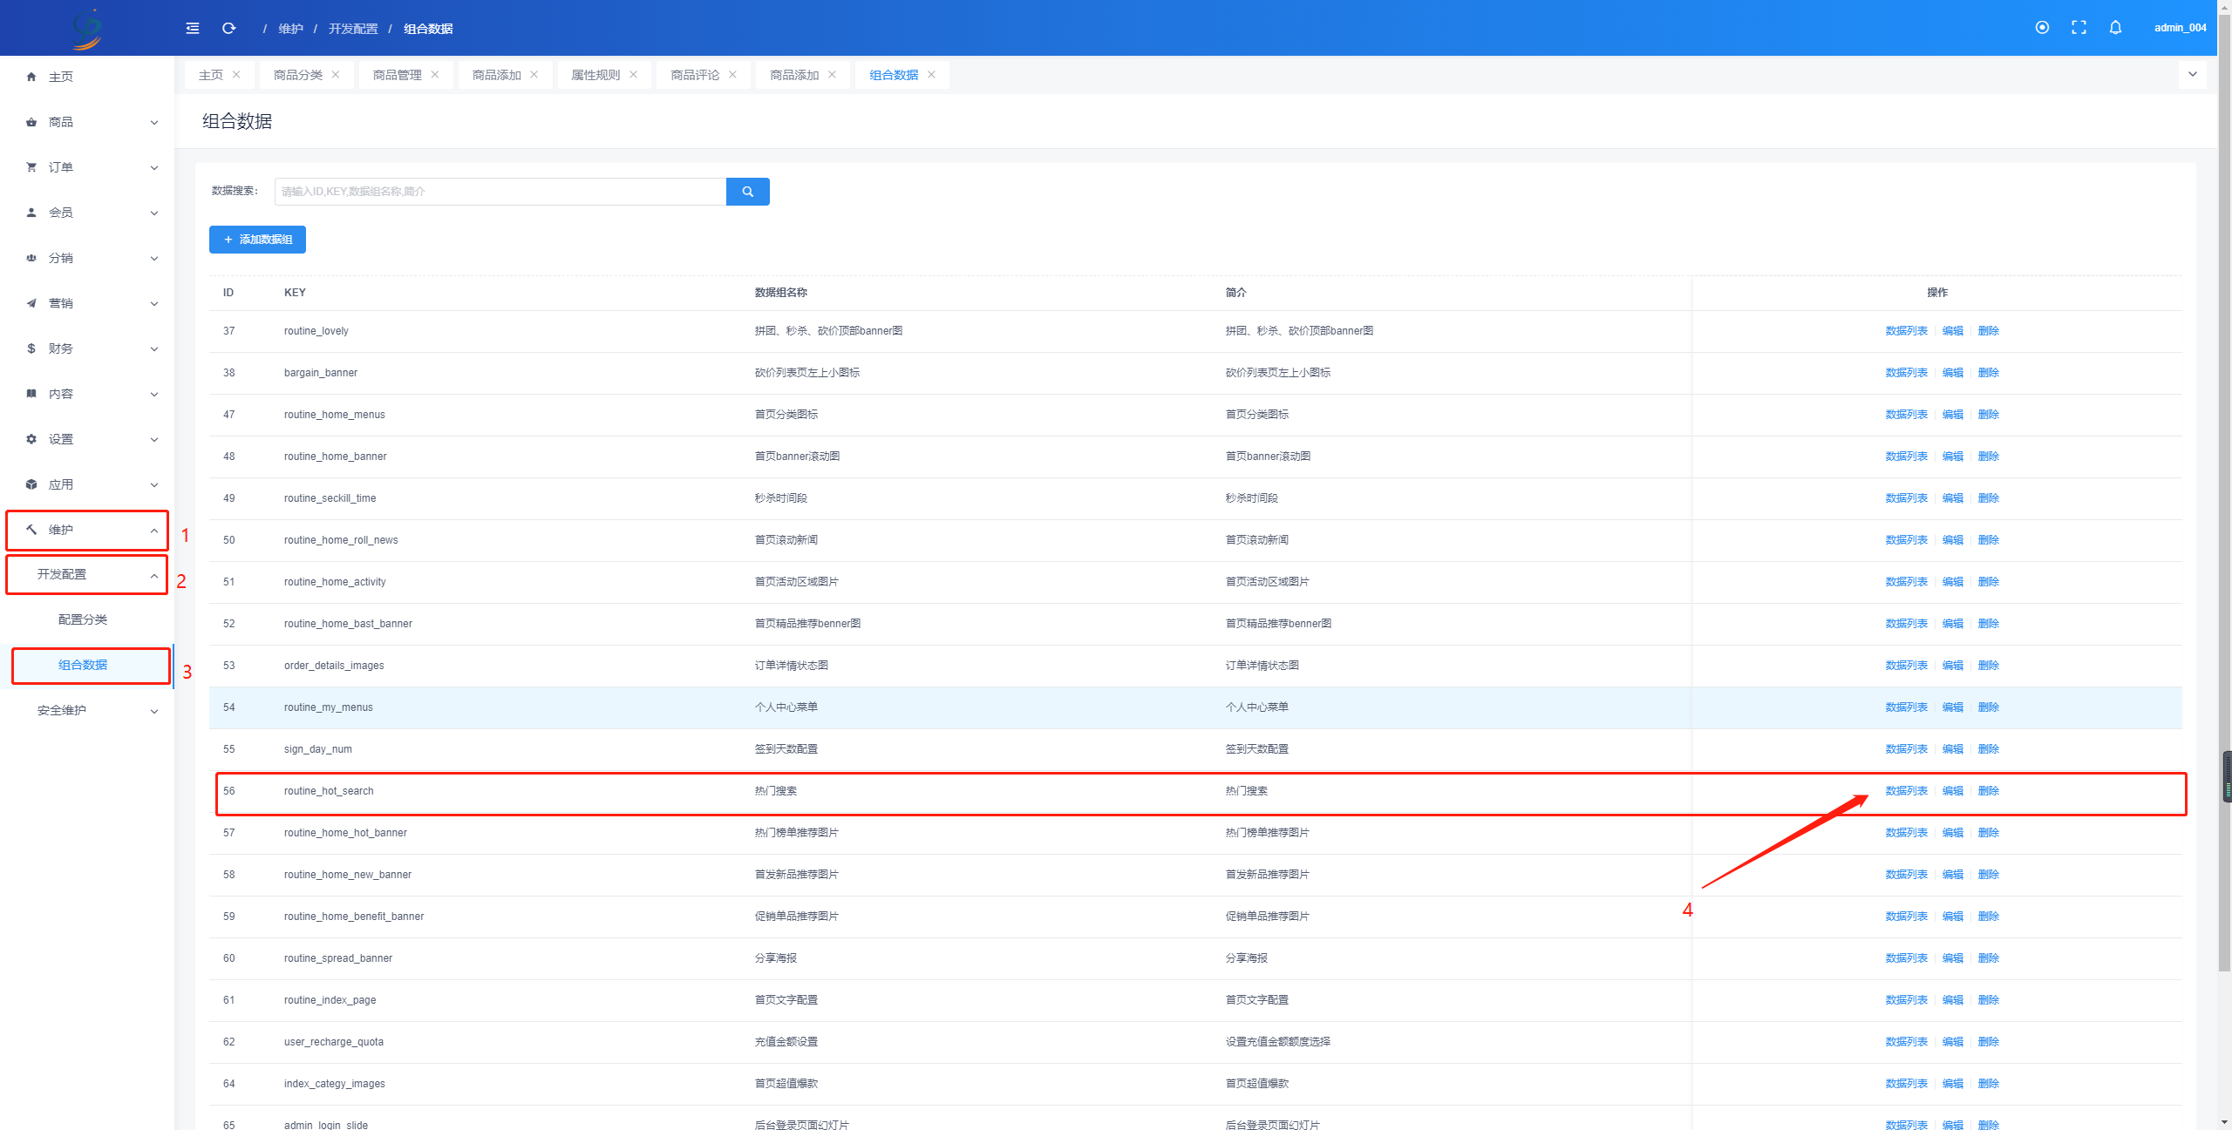Click the 设置充值金额额度选择 description cell

click(1278, 1042)
